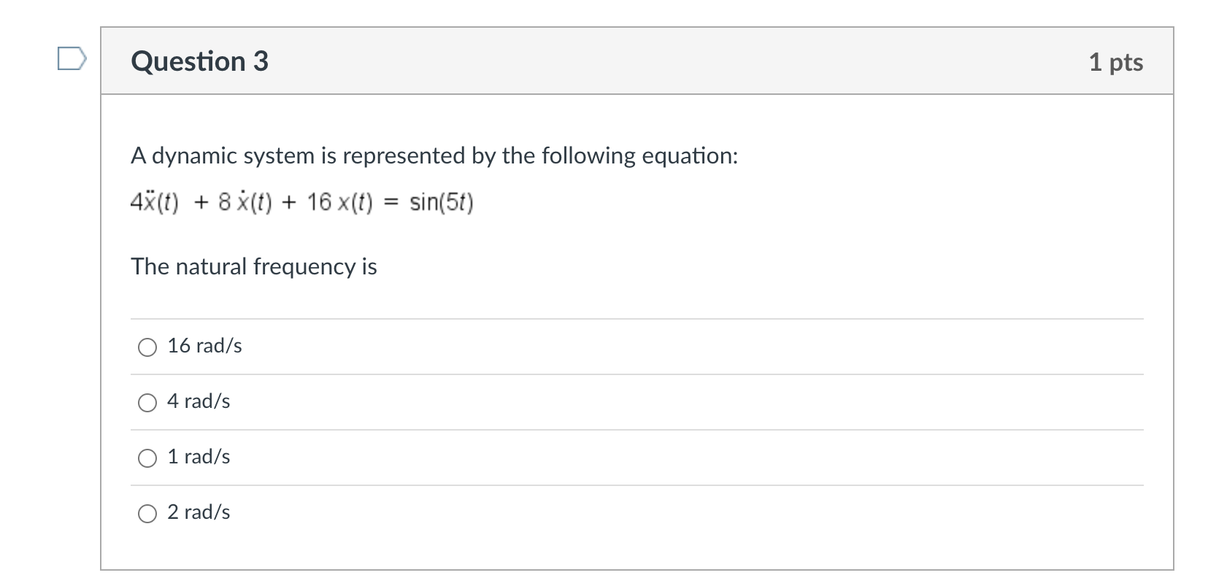
Task: Mark the 2 rad/s radio button
Action: [147, 514]
